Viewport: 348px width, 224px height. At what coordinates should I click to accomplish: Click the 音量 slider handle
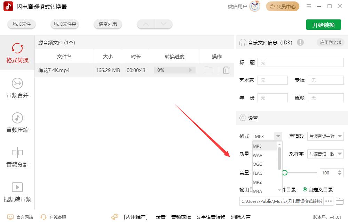point(285,172)
